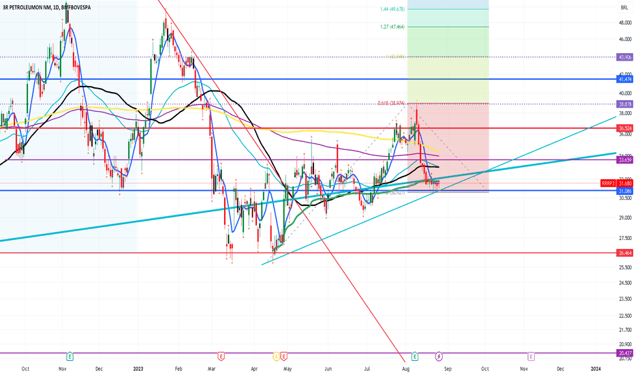
Task: Select the red 26.464 support label
Action: tap(624, 253)
